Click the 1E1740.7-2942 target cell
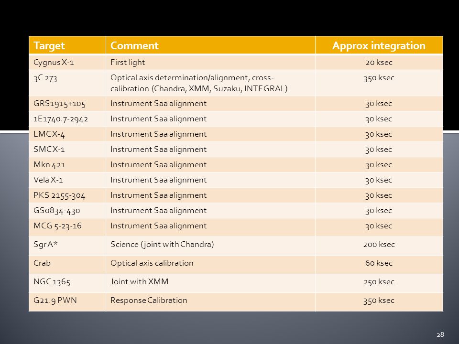The image size is (459, 344). [x=67, y=119]
